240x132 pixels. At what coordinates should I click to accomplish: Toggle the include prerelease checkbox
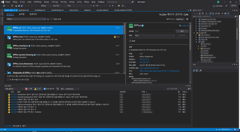[x=50, y=19]
